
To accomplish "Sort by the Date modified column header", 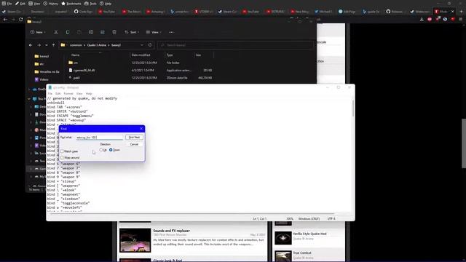I will pyautogui.click(x=141, y=55).
